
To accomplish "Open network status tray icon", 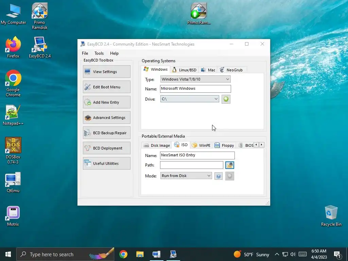I will (285, 254).
